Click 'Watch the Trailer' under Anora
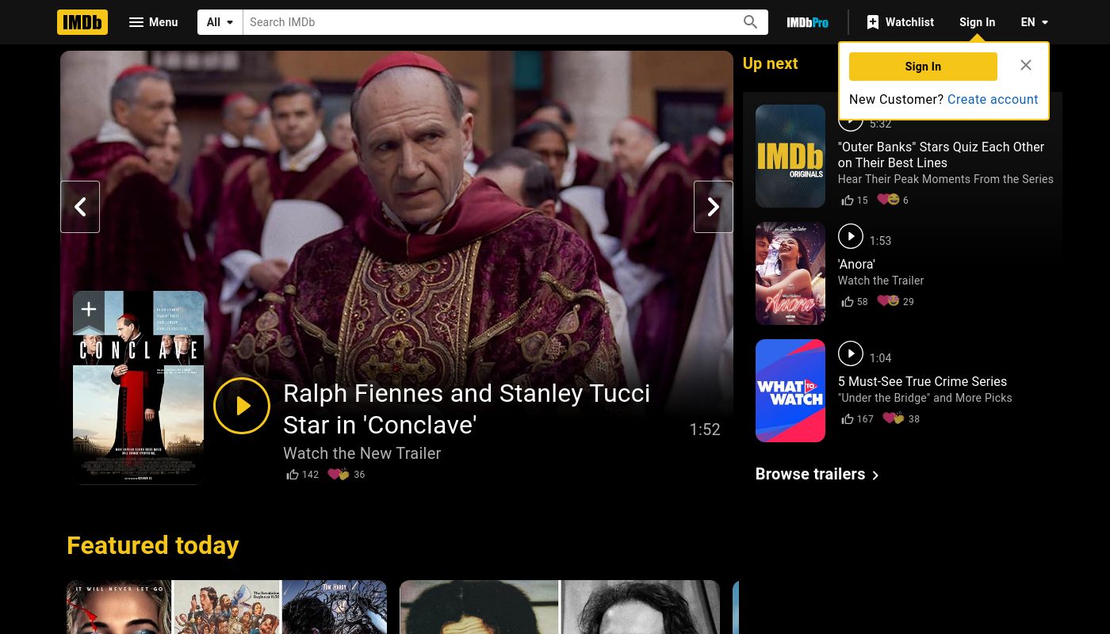 click(x=881, y=281)
